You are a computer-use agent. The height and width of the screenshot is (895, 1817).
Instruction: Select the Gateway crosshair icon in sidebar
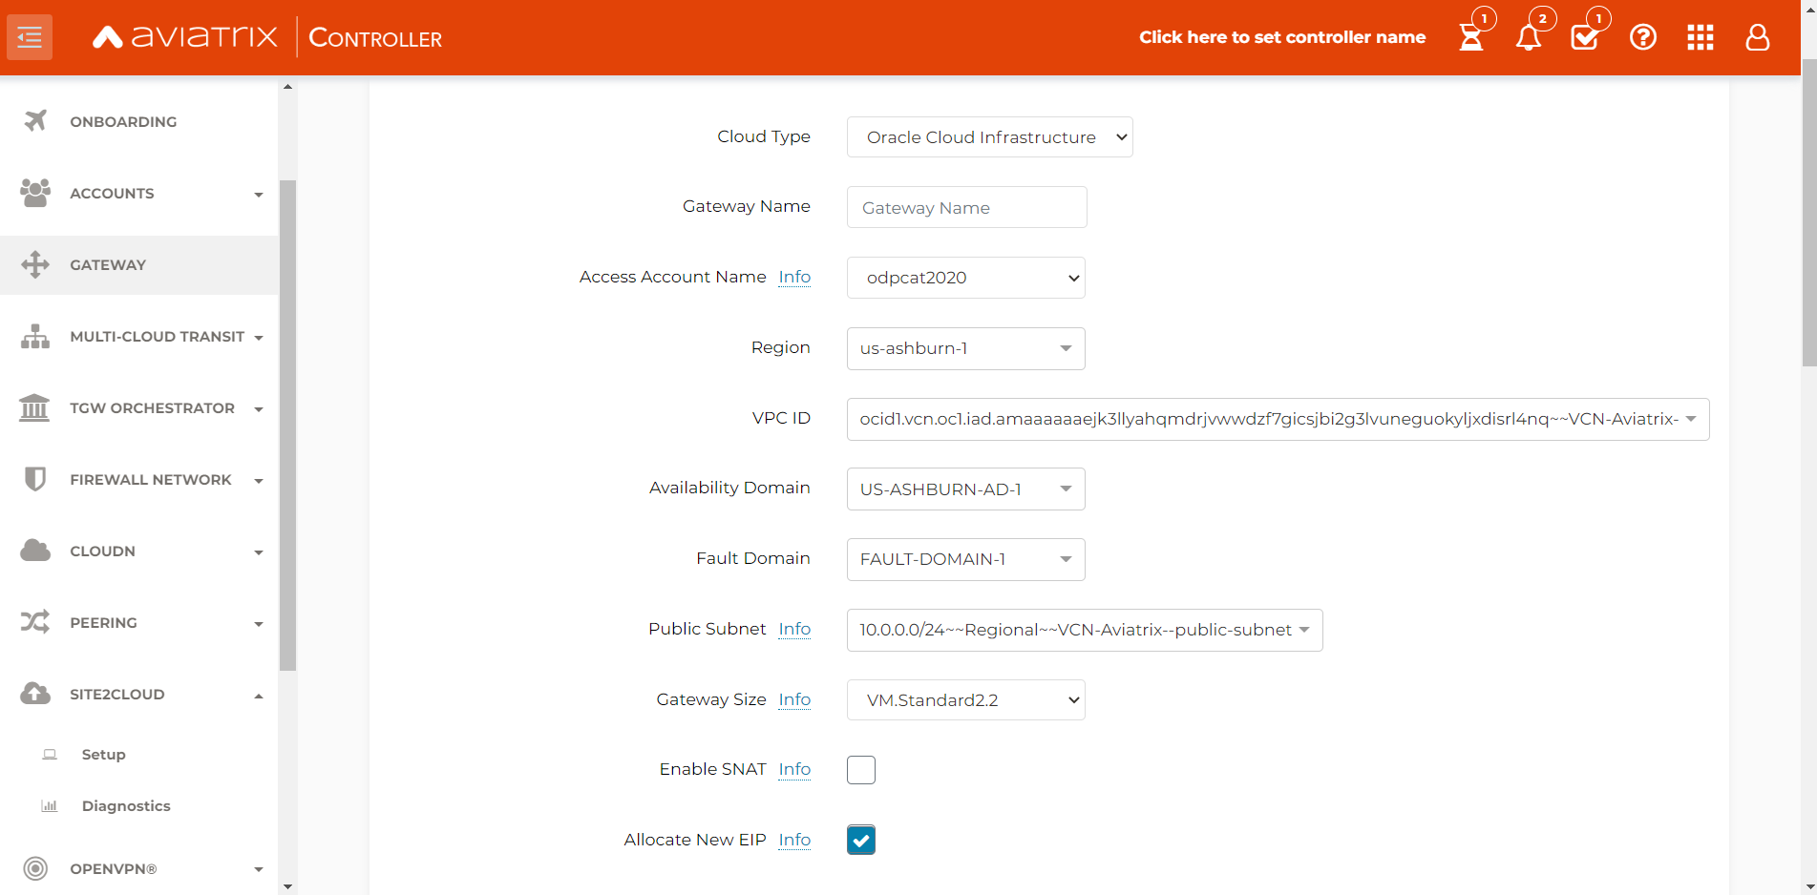pos(35,264)
